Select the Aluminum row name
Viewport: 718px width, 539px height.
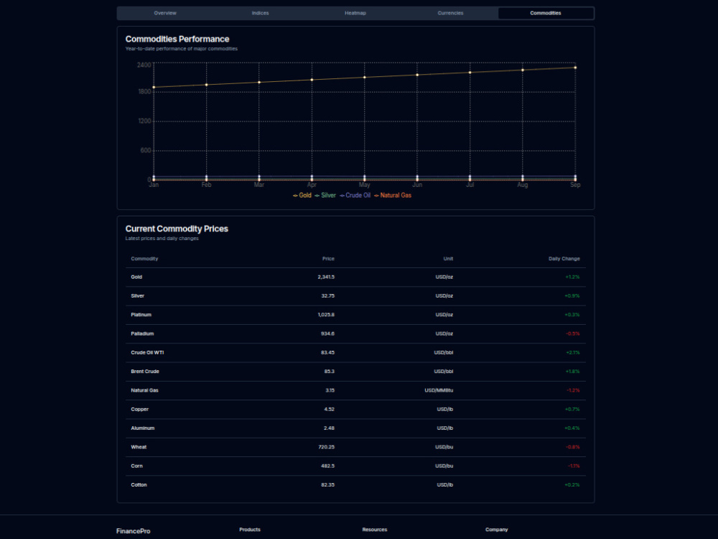142,428
